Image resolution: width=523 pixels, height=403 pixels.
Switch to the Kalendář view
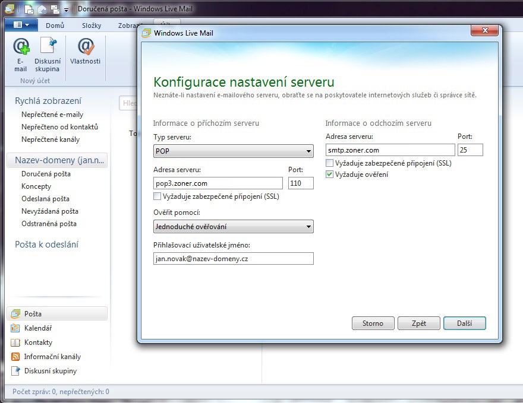pos(38,328)
